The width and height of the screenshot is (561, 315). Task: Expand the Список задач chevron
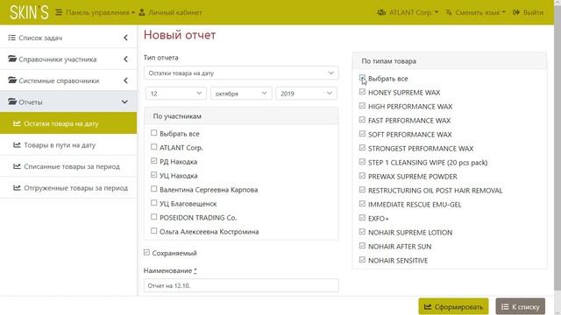[x=125, y=38]
